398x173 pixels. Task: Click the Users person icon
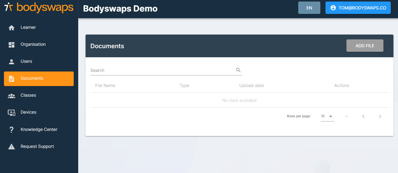[x=12, y=62]
